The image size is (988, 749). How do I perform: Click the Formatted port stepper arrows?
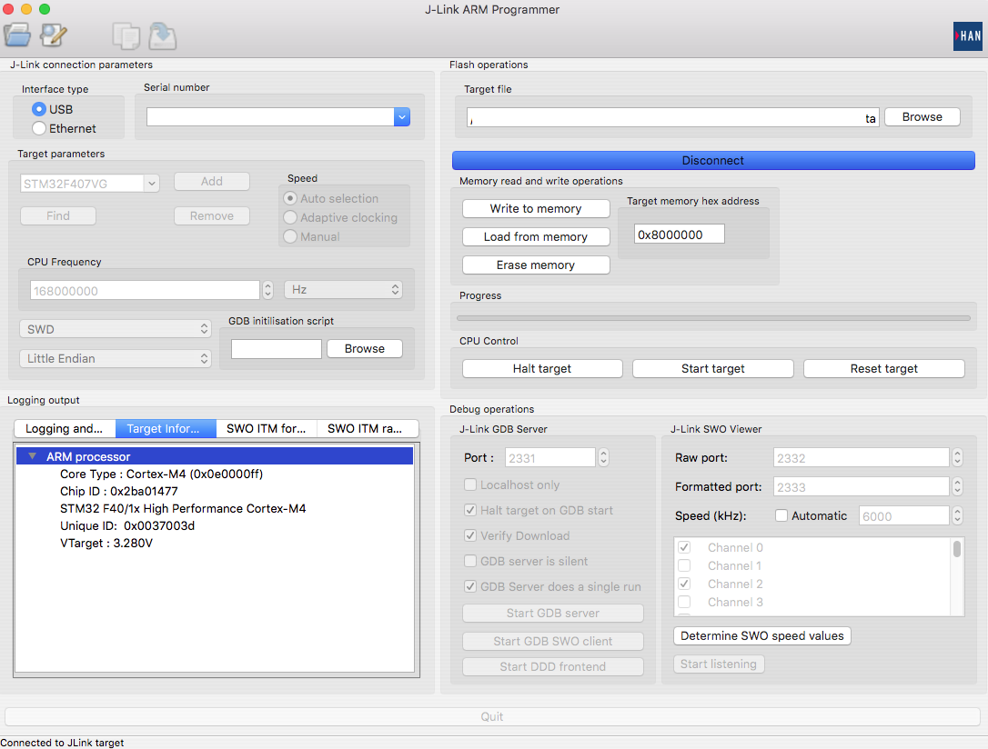tap(958, 486)
